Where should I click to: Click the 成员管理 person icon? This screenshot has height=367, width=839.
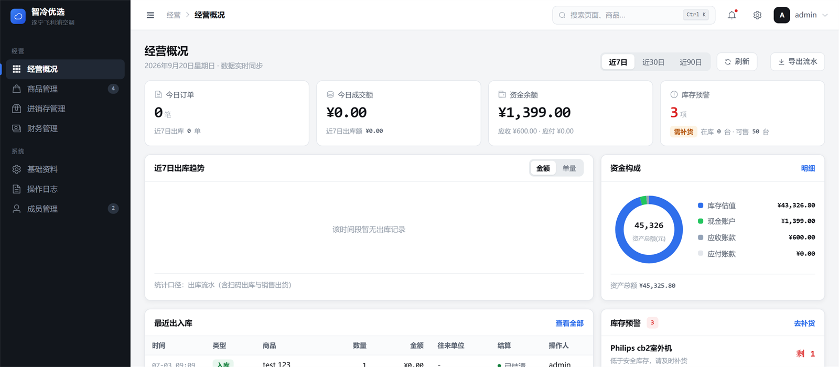[x=17, y=209]
